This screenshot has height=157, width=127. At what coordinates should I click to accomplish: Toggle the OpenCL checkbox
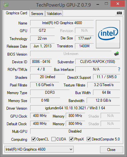33,139
